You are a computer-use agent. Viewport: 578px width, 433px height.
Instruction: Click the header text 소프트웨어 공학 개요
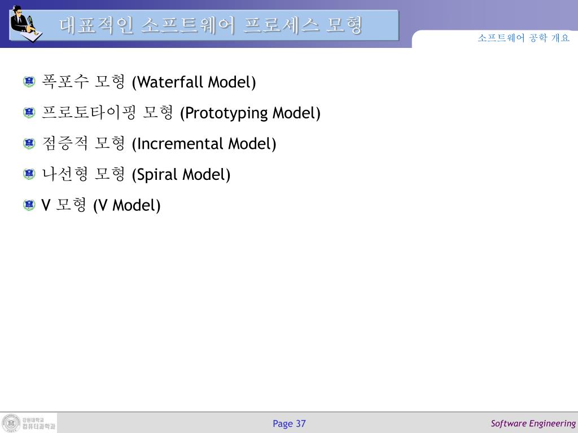pos(523,38)
